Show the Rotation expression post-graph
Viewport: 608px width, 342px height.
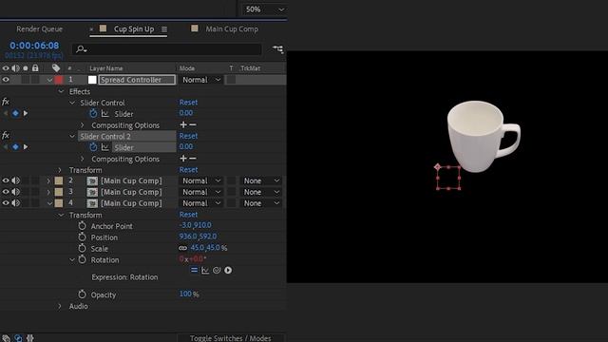coord(205,270)
